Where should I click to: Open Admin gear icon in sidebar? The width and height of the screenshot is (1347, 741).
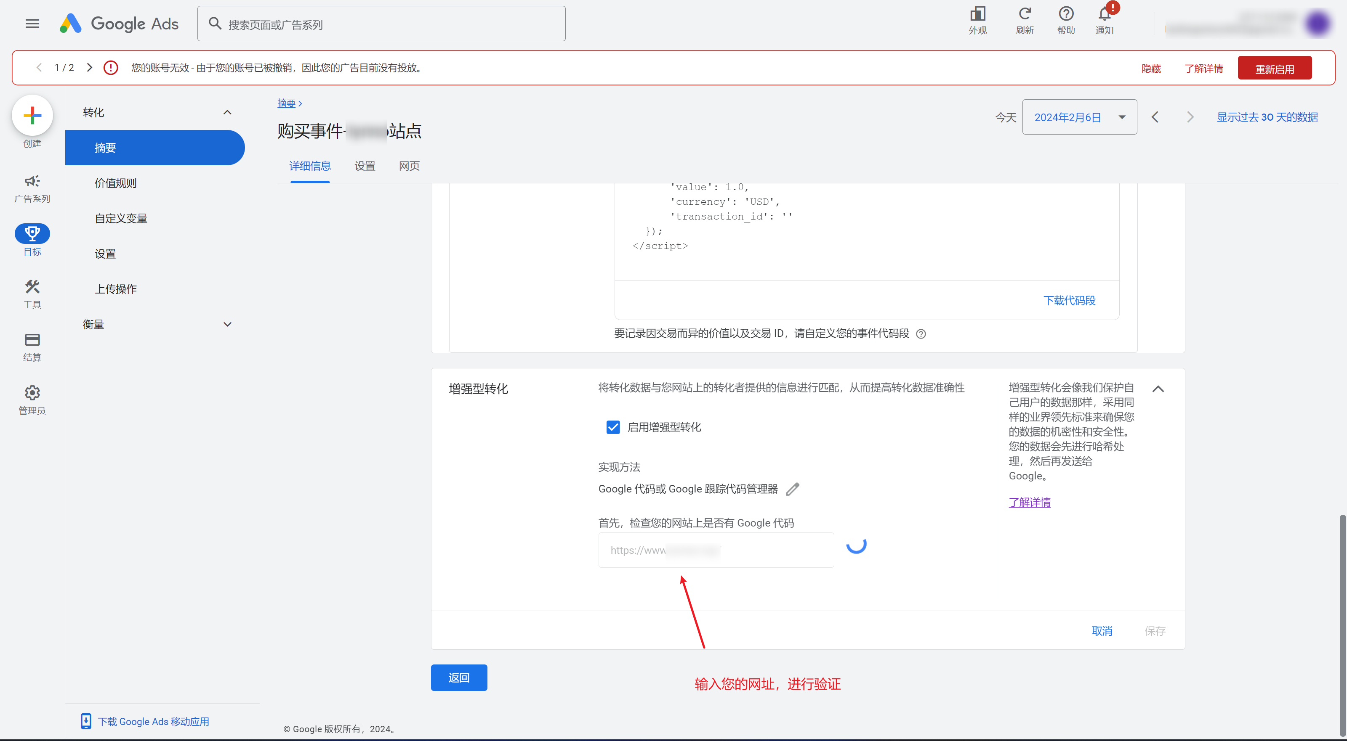click(x=32, y=393)
